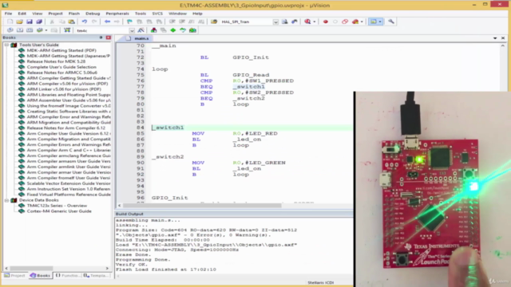Open the Project menu
The width and height of the screenshot is (511, 287).
tap(55, 14)
